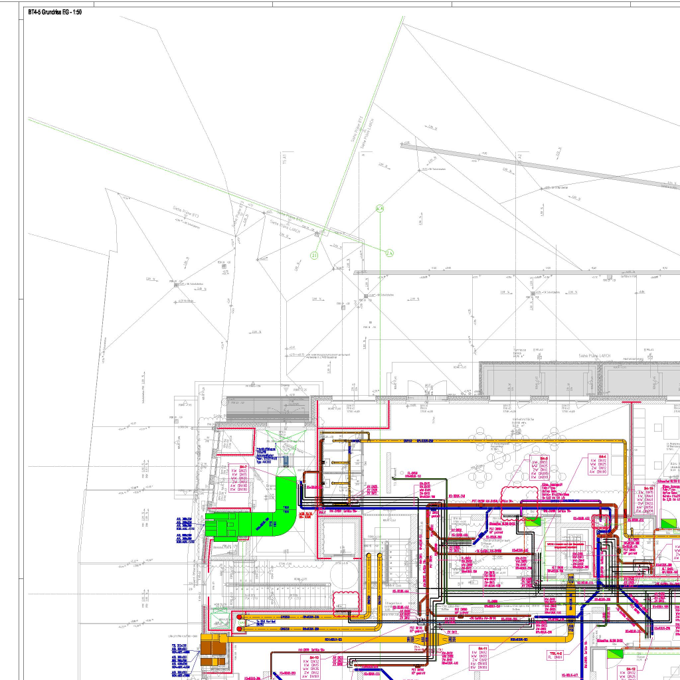Image resolution: width=680 pixels, height=680 pixels.
Task: Select the green grid axis bubble 21
Action: tap(315, 255)
